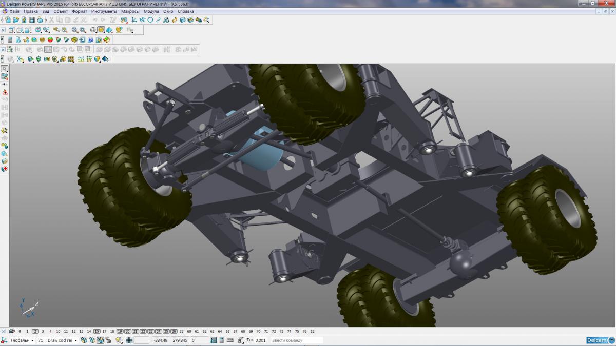Click the levels manager icon
616x346 pixels.
[12, 332]
